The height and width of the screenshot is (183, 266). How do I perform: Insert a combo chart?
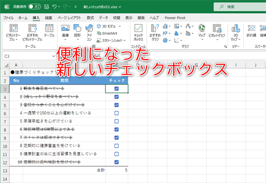188,33
